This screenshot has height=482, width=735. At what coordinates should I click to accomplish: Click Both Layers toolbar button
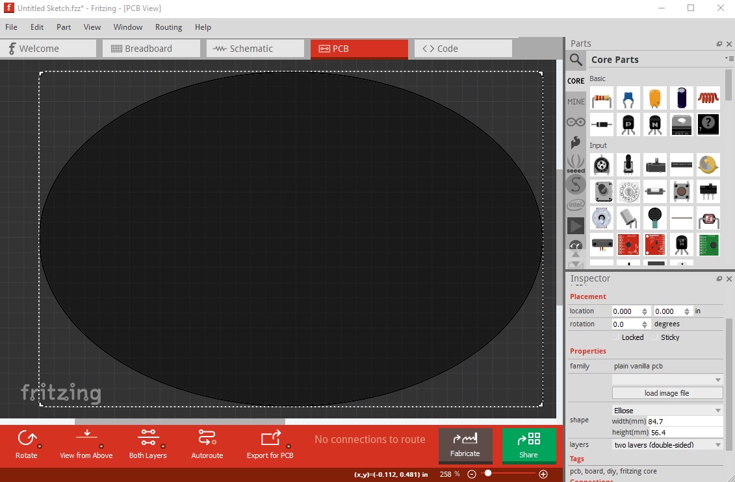[x=148, y=444]
